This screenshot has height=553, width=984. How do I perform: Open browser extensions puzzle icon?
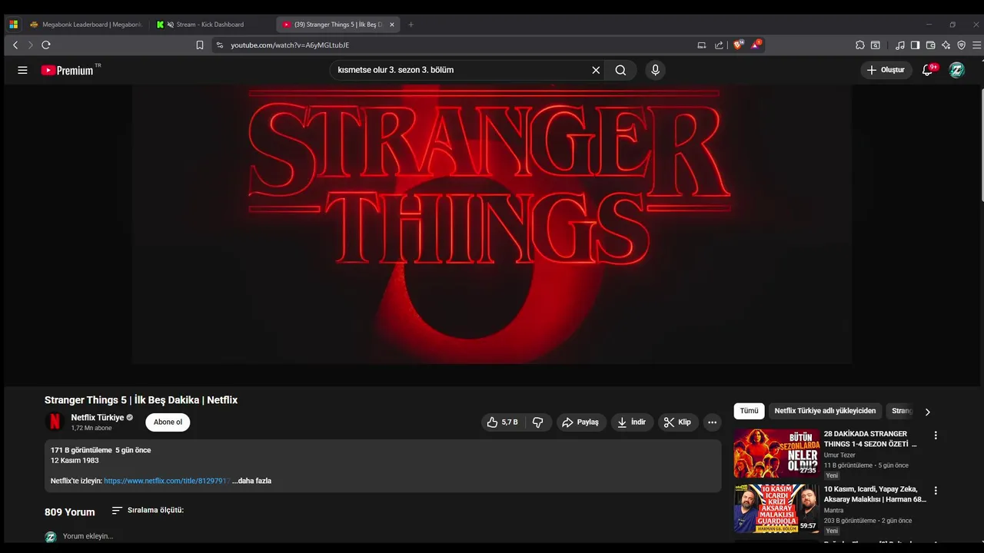[x=860, y=45]
